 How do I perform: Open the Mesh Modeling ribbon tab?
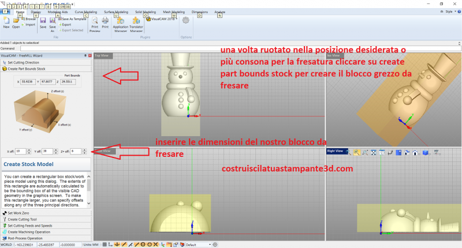174,12
